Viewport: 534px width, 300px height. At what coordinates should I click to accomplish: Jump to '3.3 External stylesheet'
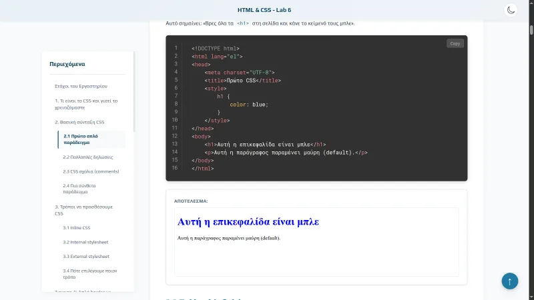pyautogui.click(x=86, y=257)
